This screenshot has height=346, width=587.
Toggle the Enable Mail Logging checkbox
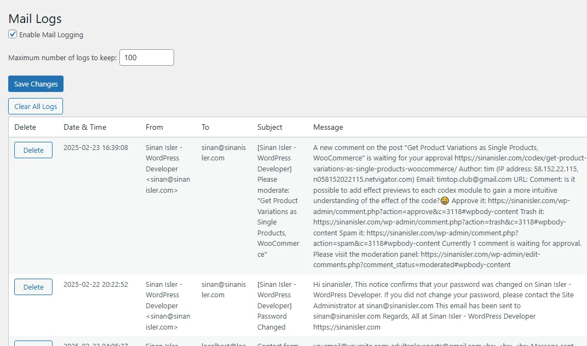pos(13,34)
